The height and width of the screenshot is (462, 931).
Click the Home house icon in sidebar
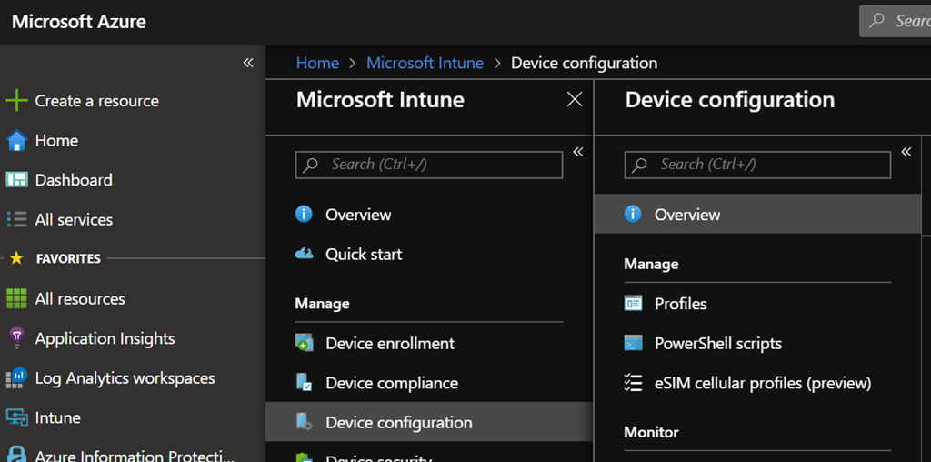16,141
